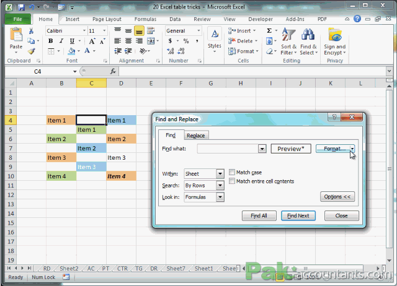Toggle Italic formatting
Viewport: 397px width, 286px height.
pos(61,41)
